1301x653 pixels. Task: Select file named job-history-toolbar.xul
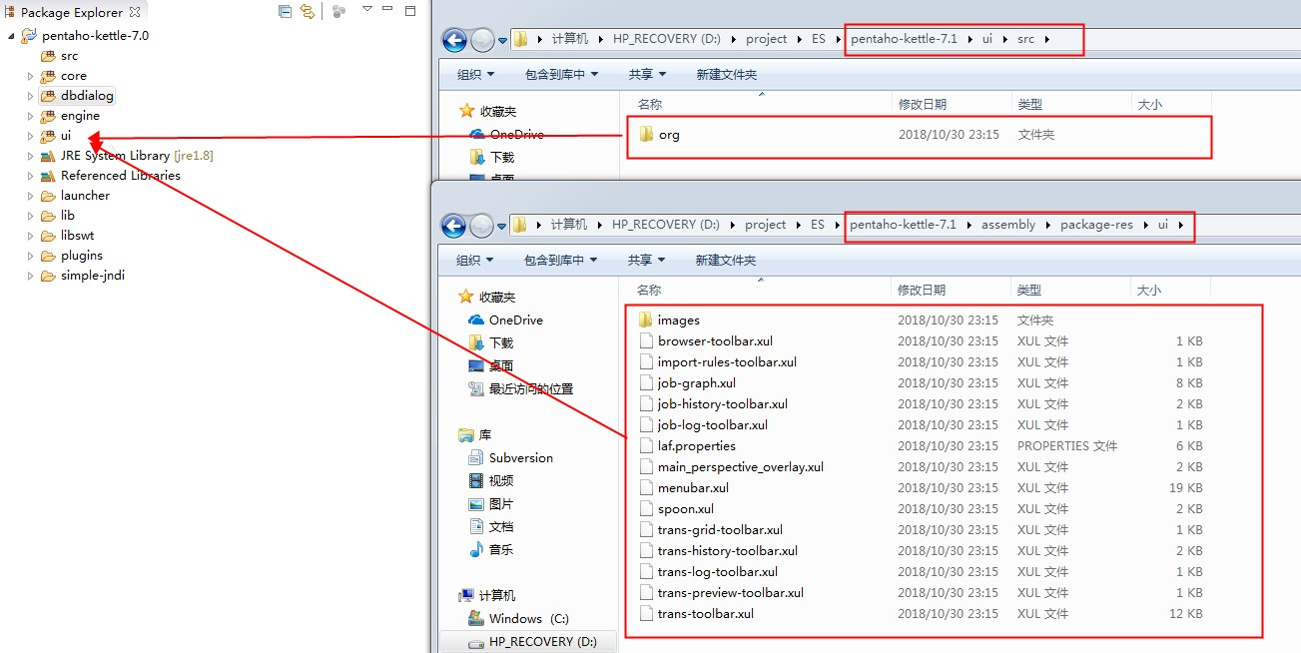[x=723, y=404]
